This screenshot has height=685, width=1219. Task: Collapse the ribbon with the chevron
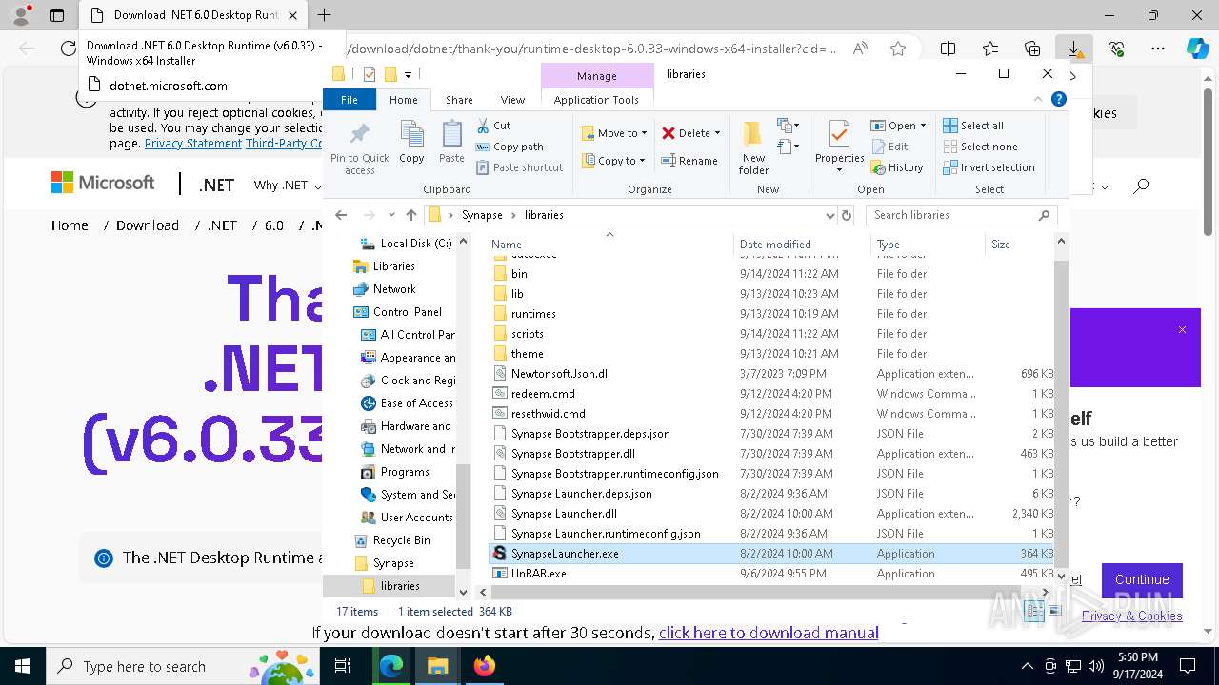coord(1039,99)
